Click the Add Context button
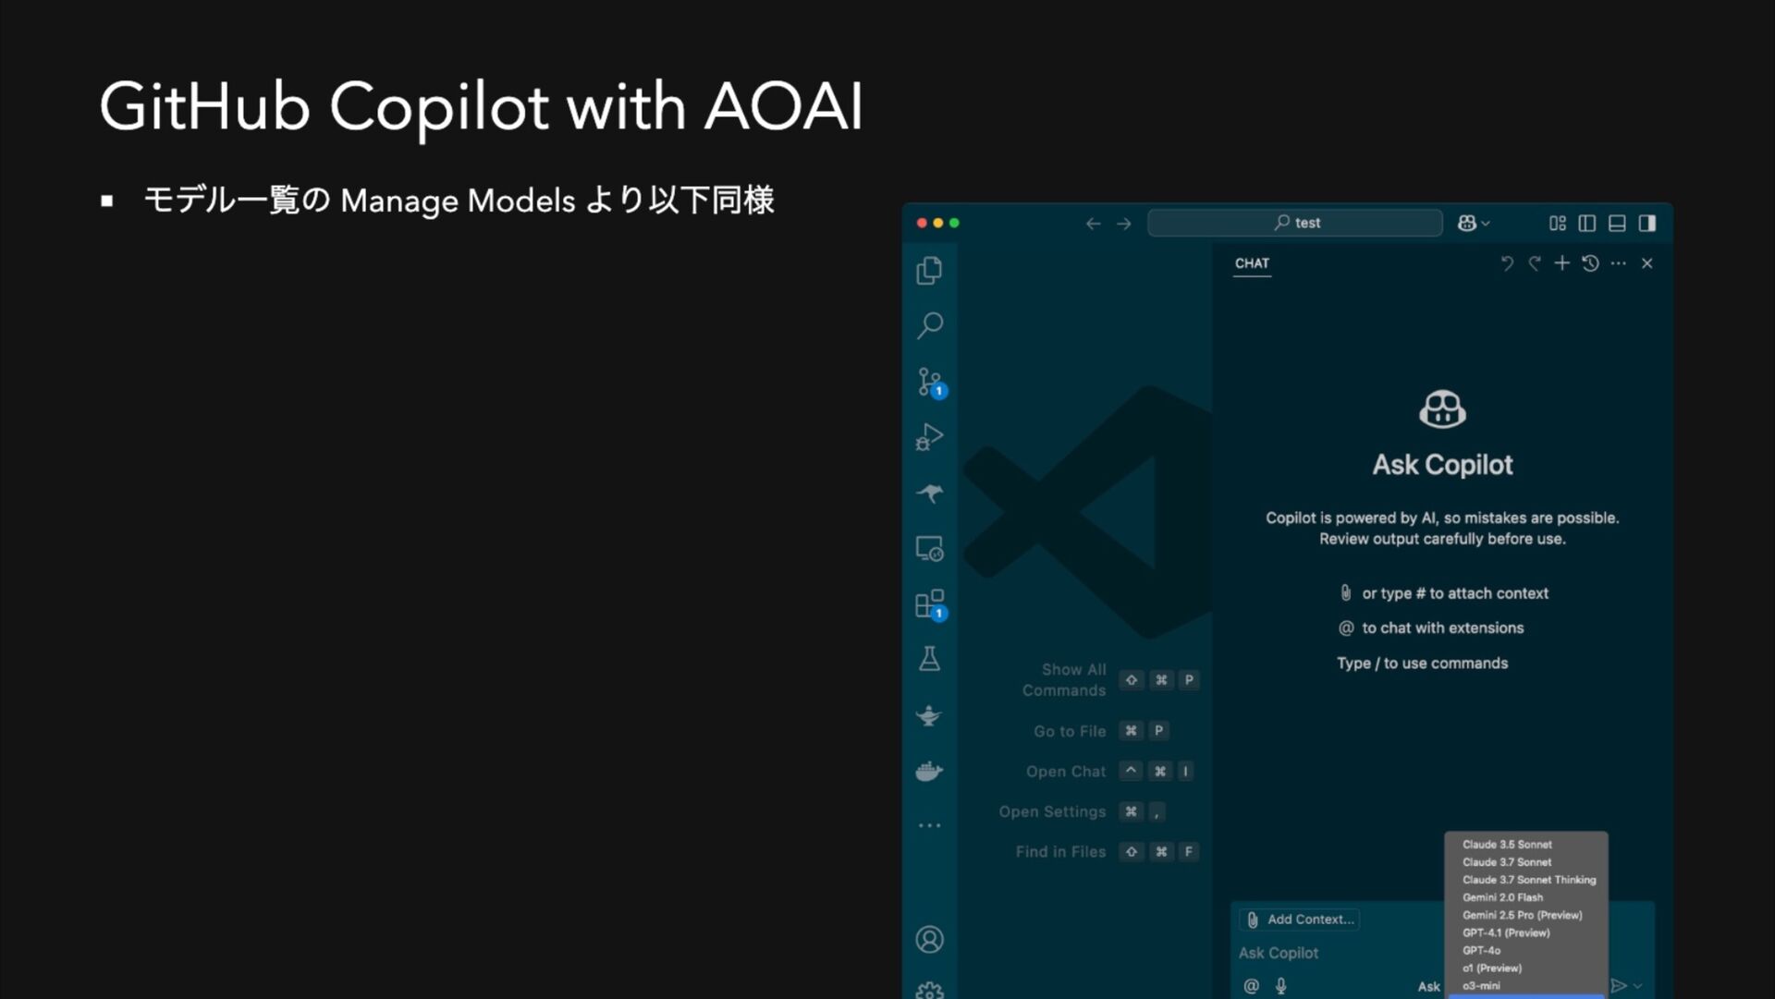This screenshot has width=1775, height=999. tap(1300, 920)
